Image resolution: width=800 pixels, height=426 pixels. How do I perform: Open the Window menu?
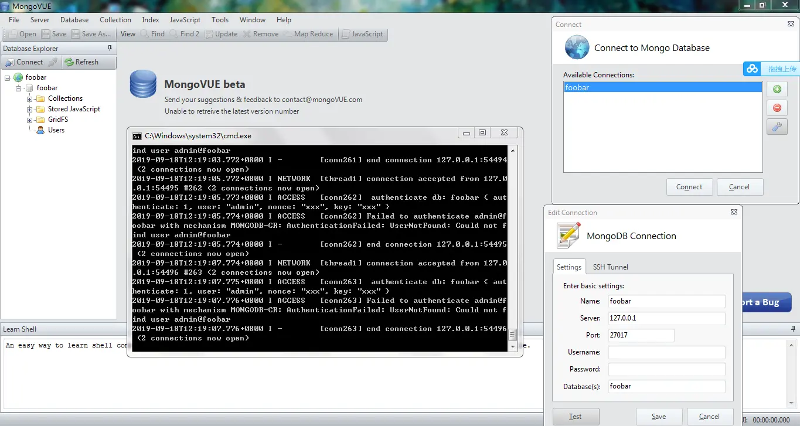[253, 20]
